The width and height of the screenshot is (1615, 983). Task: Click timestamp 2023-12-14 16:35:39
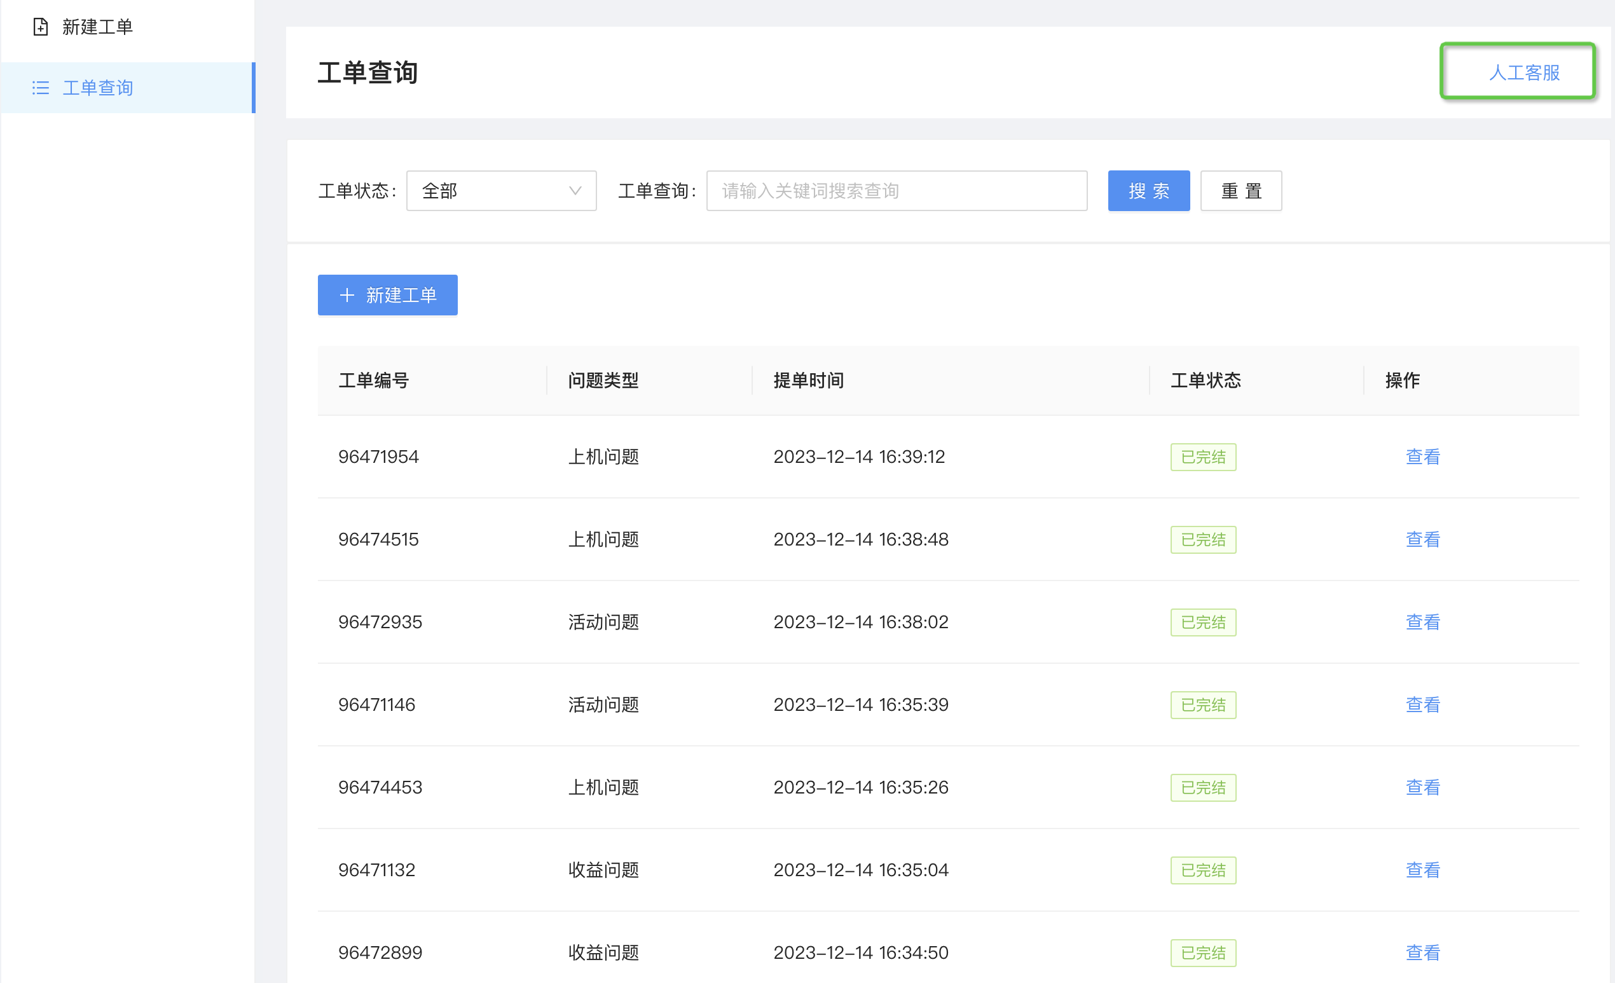[x=860, y=705]
